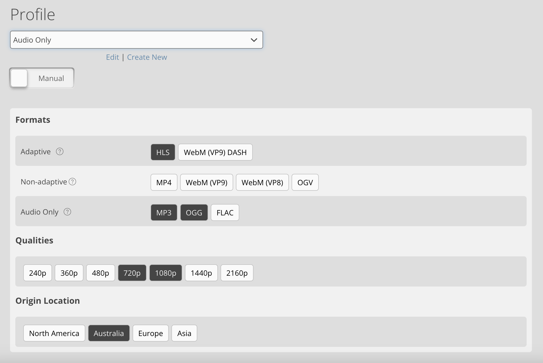Choose North America origin location

pyautogui.click(x=54, y=333)
